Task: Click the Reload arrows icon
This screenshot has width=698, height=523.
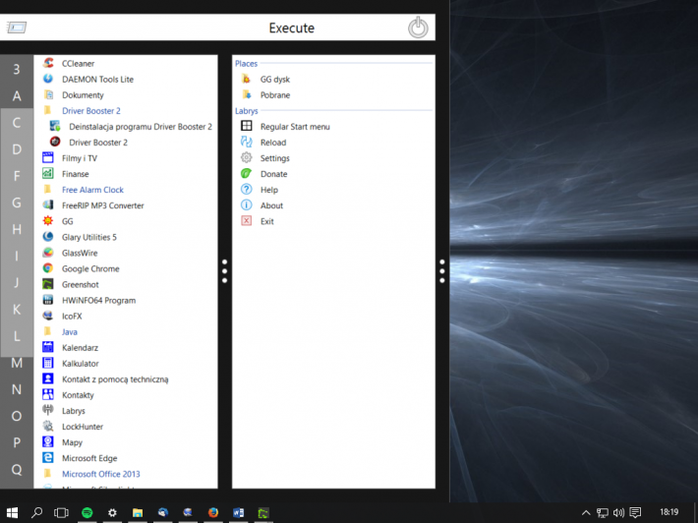Action: pos(246,142)
